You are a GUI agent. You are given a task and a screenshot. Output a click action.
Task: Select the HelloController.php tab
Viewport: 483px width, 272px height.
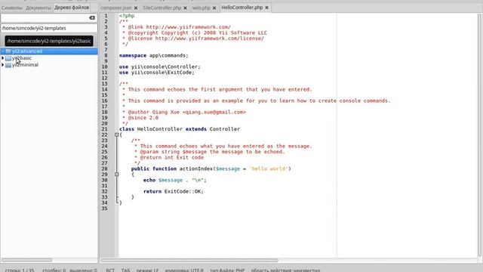coord(242,8)
